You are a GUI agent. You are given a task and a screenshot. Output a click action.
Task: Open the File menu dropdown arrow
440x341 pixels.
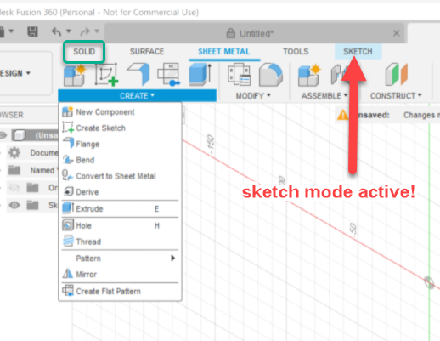click(x=11, y=31)
